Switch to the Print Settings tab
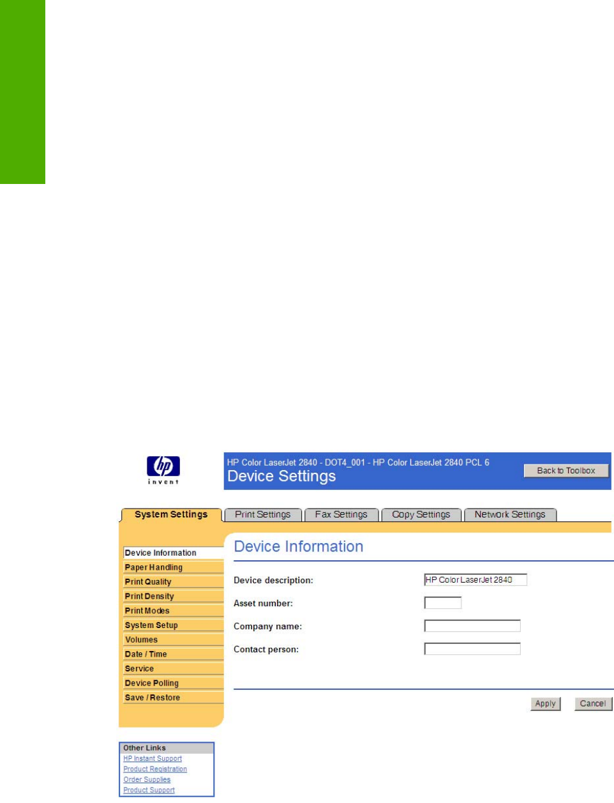The image size is (614, 803). click(263, 515)
